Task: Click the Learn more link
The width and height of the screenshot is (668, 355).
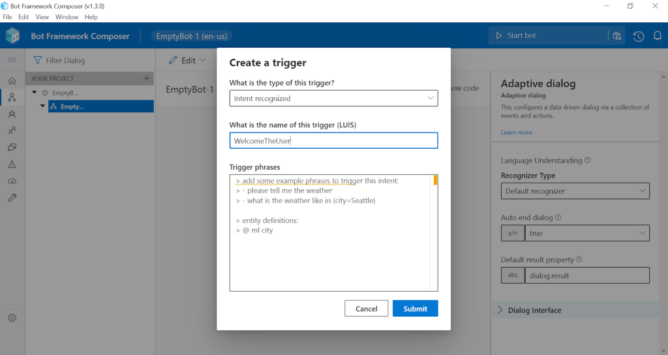Action: [x=516, y=132]
